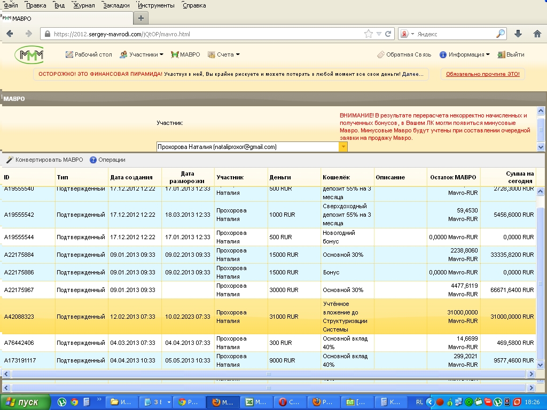The width and height of the screenshot is (547, 410).
Task: Switch to Excel taskbar window
Action: [x=256, y=402]
